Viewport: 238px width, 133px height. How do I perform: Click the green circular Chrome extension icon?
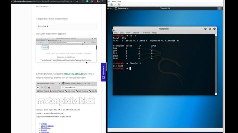(87, 1)
